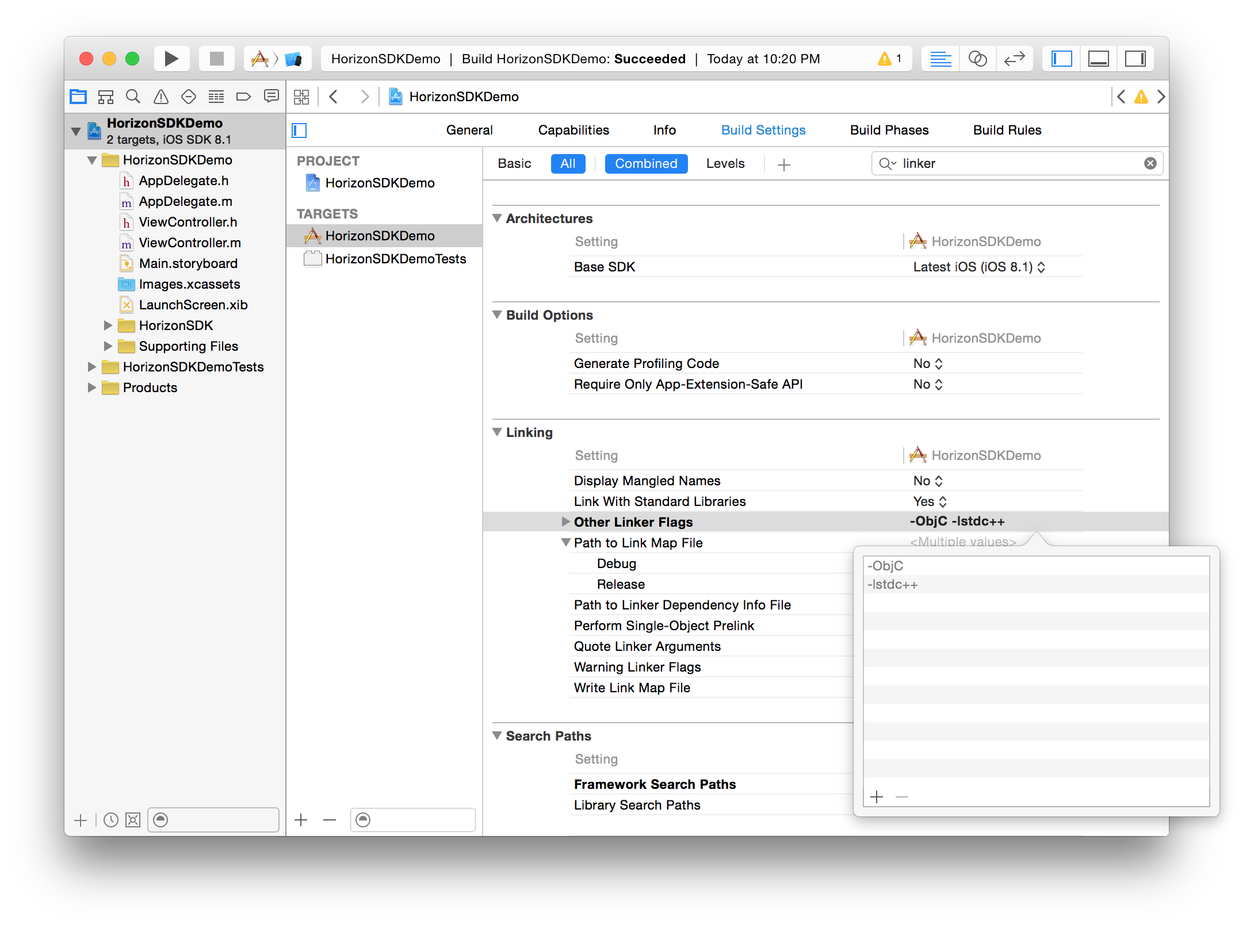
Task: Collapse the Architectures section
Action: pos(498,218)
